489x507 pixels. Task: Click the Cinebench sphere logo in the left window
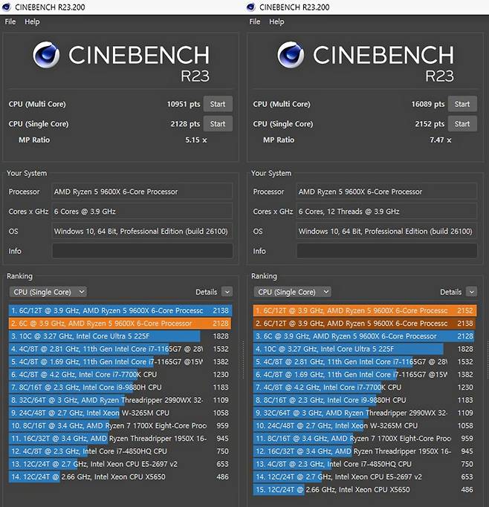pyautogui.click(x=48, y=56)
